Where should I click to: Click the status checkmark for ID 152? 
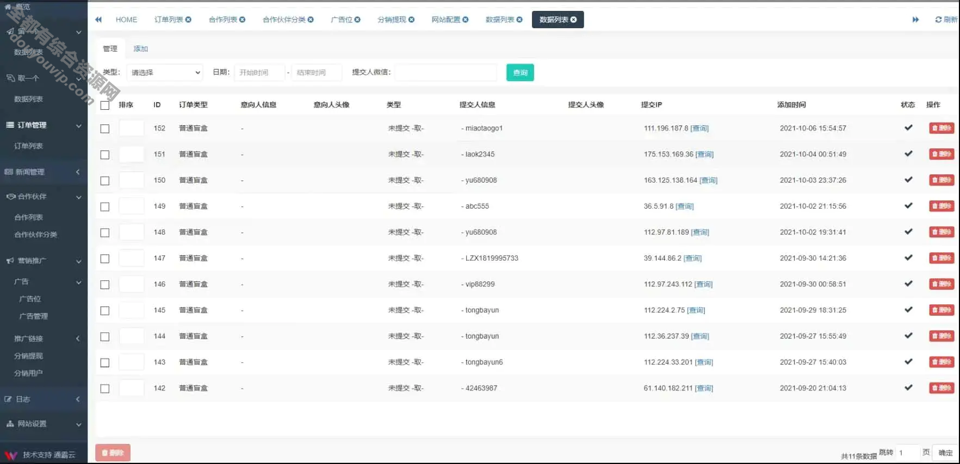(908, 128)
